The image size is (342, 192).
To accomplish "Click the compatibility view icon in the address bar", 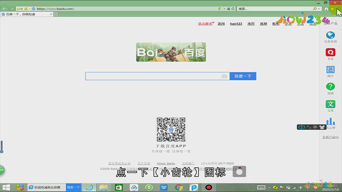I will point(219,9).
